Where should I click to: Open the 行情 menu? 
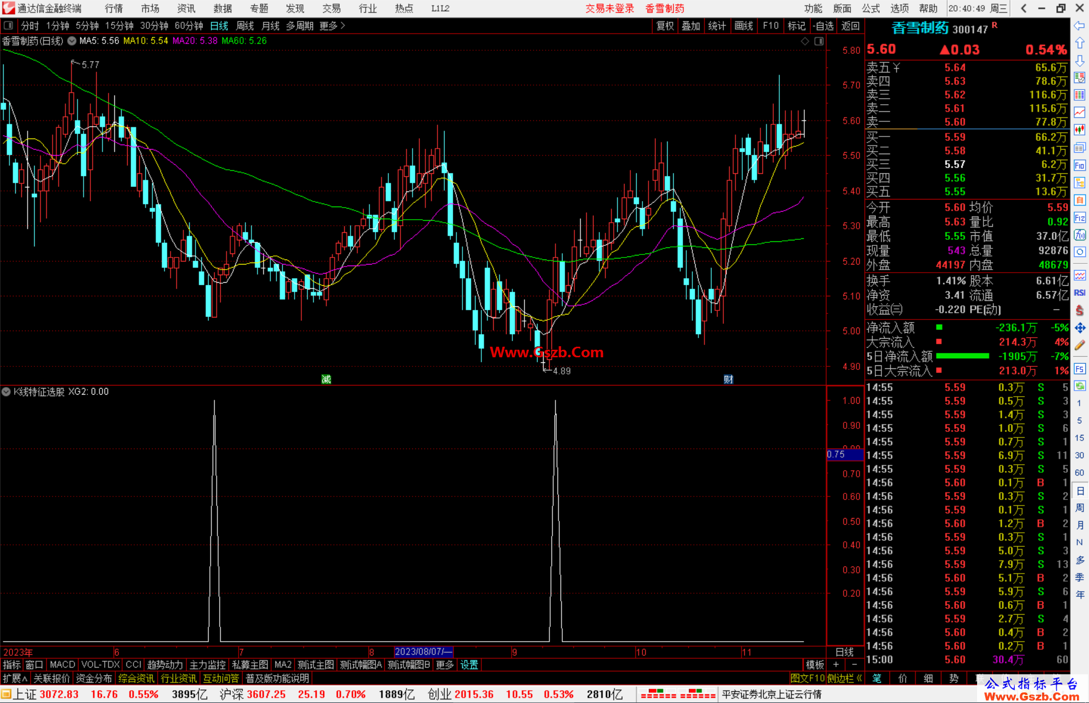[113, 9]
